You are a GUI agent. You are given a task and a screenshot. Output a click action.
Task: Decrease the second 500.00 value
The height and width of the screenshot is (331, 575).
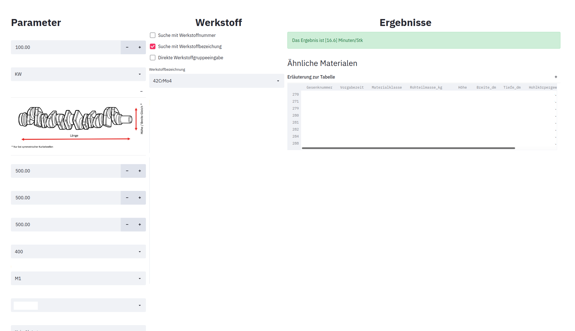127,198
